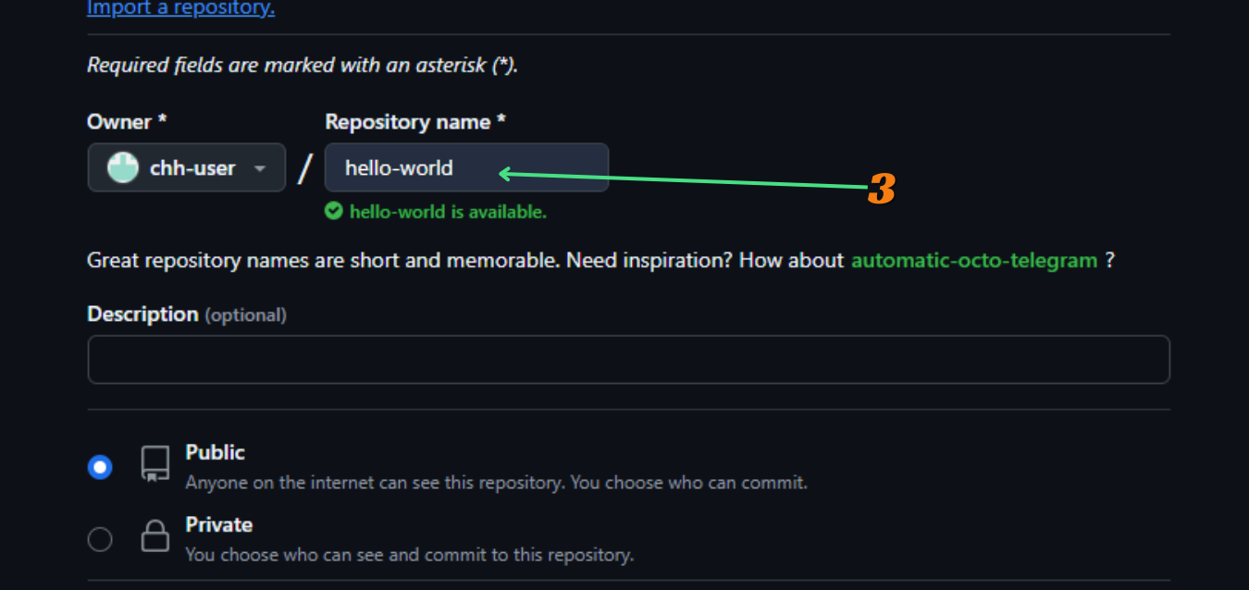Image resolution: width=1249 pixels, height=590 pixels.
Task: Focus the Repository name text field
Action: tap(466, 168)
